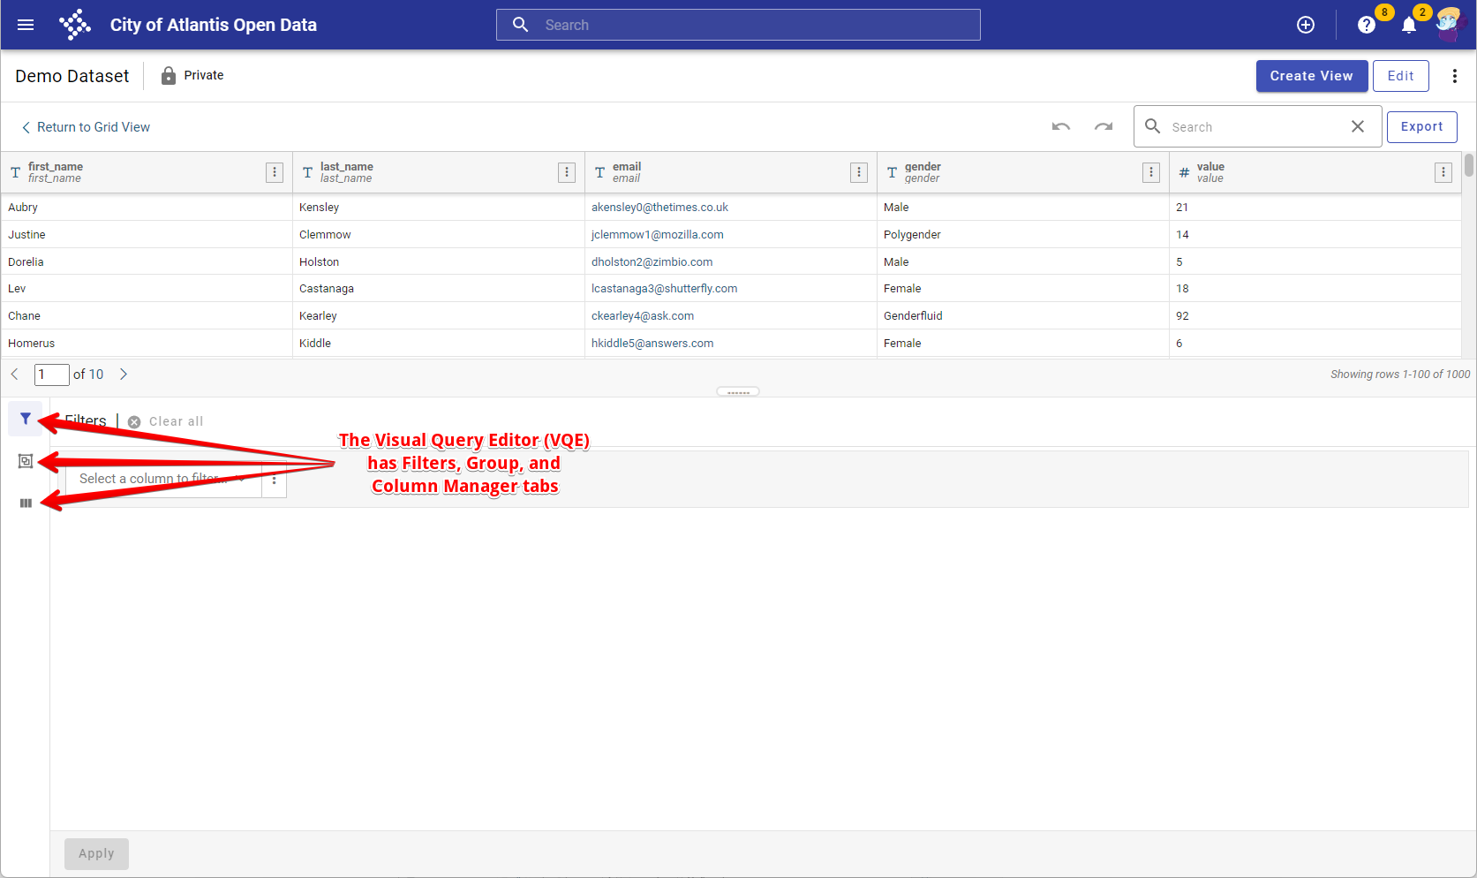
Task: Click Return to Grid View
Action: 86,126
